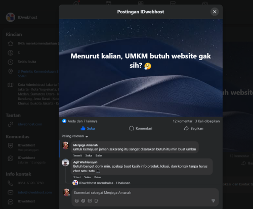The image size is (253, 209).
Task: Open the info@idwebhost.com email link
Action: click(35, 192)
